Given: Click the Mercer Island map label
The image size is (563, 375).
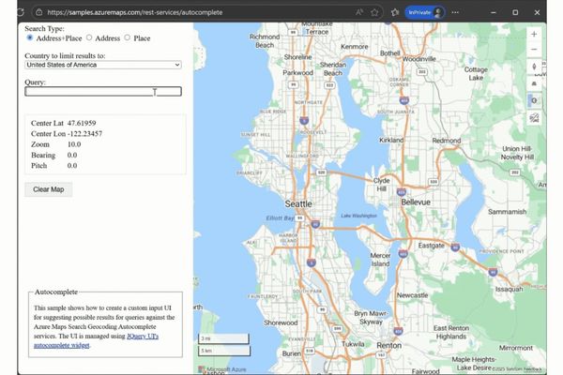Looking at the screenshot, I should (380, 260).
